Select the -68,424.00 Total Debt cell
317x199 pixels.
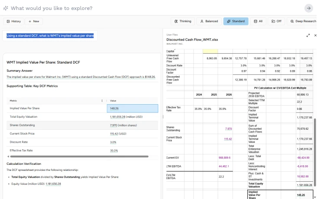pyautogui.click(x=303, y=158)
